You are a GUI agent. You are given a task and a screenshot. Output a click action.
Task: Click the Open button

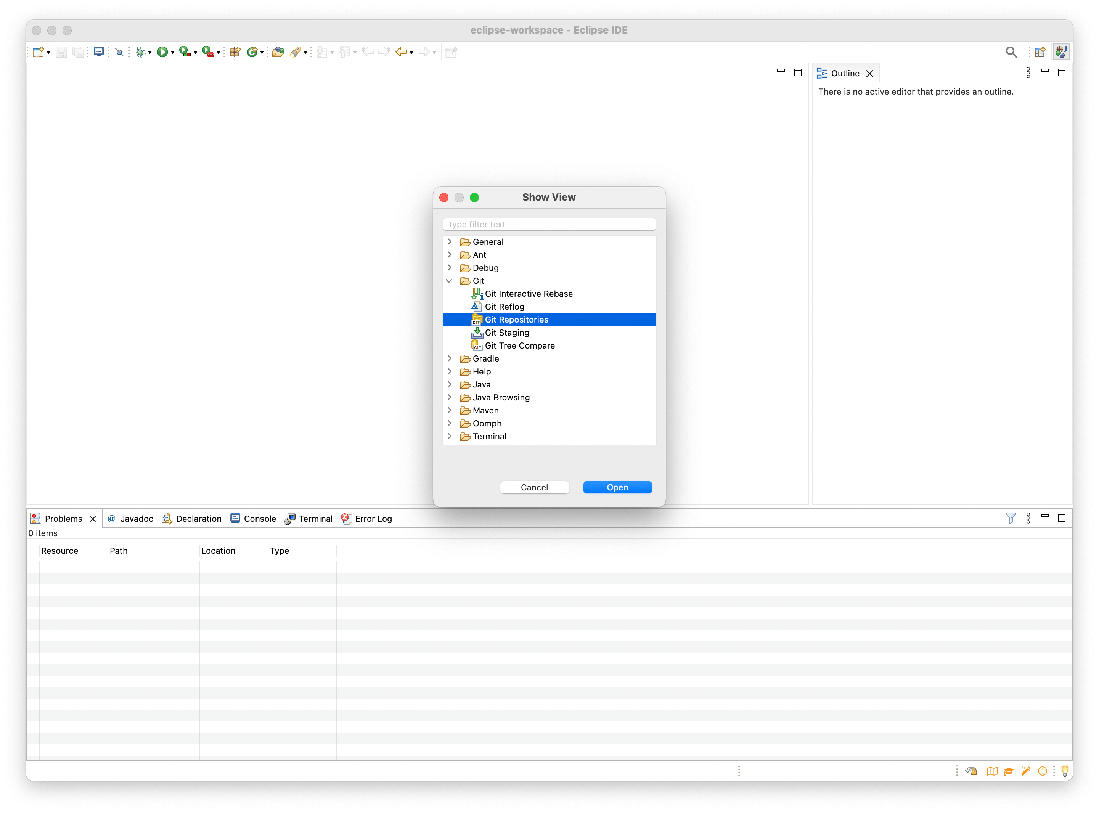(x=617, y=487)
